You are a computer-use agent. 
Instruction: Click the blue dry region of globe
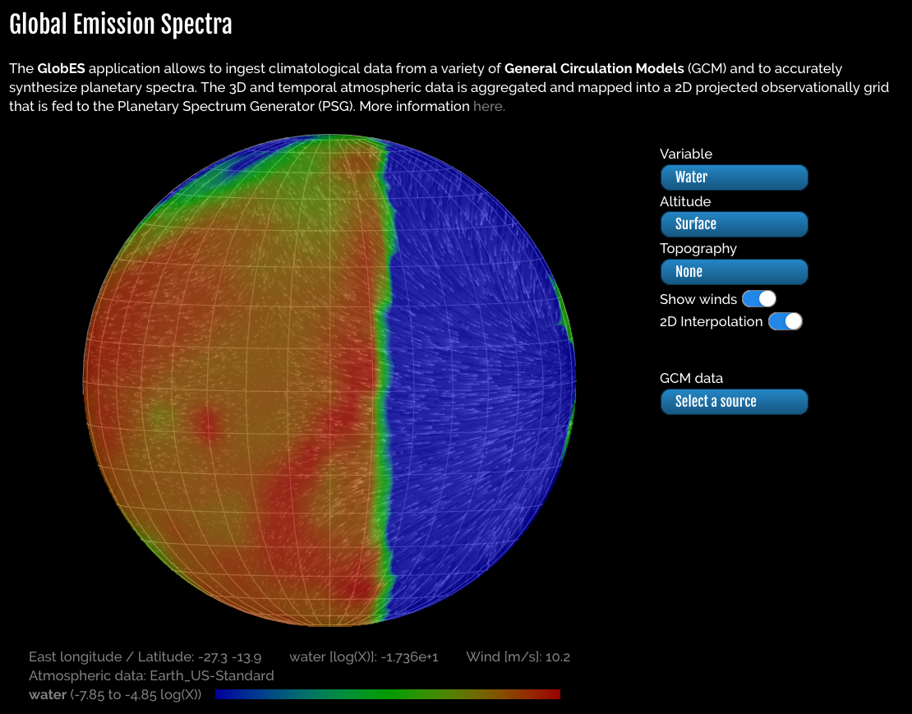point(477,378)
